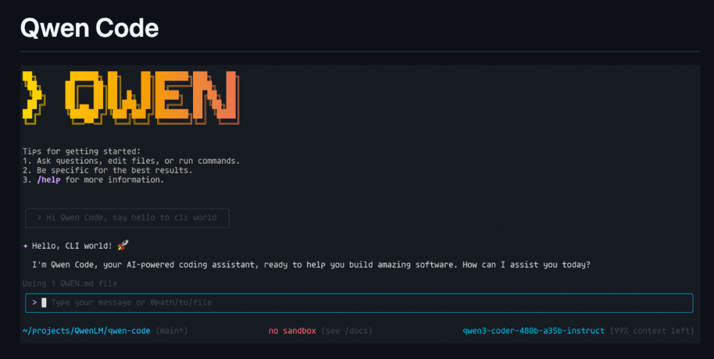Click tip 1 'Ask questions, edit files' line

coord(131,161)
